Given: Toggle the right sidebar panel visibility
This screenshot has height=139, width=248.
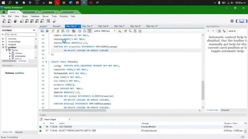Looking at the screenshot, I should point(245,21).
